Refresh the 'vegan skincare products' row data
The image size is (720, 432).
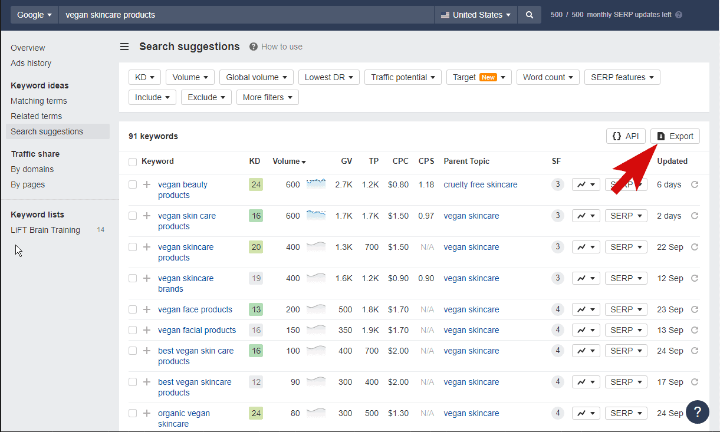click(x=695, y=247)
